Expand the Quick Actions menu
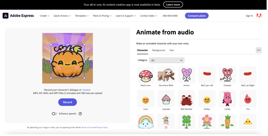 [x=62, y=16]
